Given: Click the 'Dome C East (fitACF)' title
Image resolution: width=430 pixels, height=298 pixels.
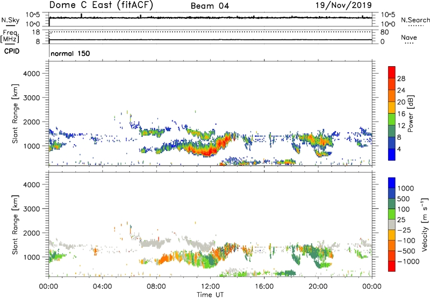Looking at the screenshot, I should 101,5.
